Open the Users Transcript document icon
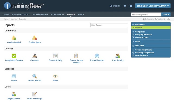The image size is (174, 104). point(35,94)
